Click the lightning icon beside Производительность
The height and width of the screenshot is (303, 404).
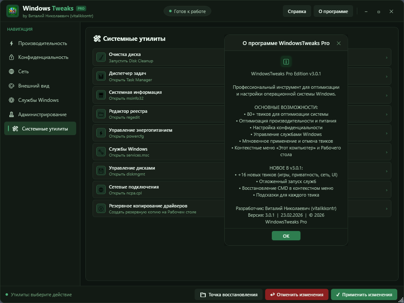pos(11,43)
